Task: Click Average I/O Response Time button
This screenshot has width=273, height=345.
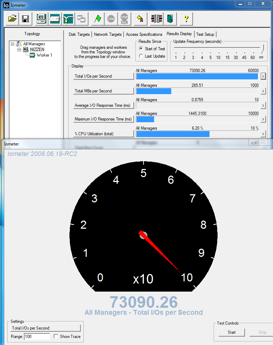Action: click(104, 105)
